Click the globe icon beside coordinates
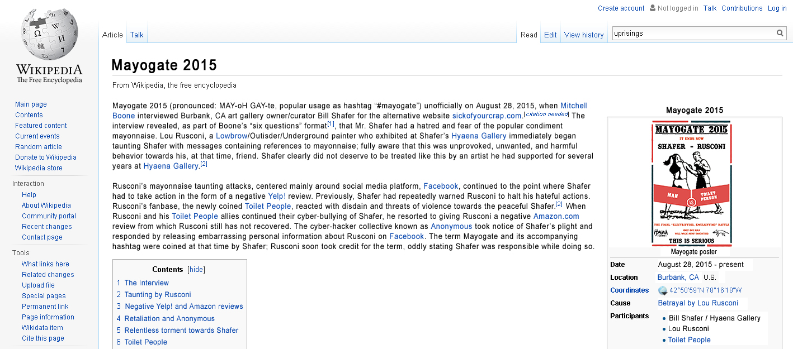The height and width of the screenshot is (349, 793). coord(663,290)
